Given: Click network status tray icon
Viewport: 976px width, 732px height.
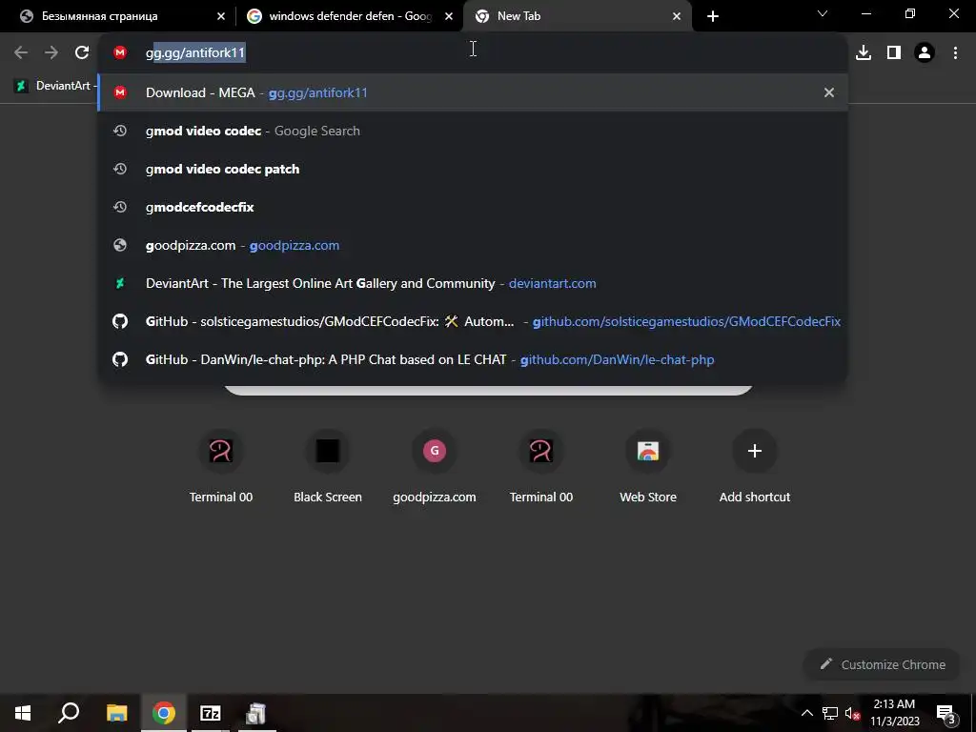Looking at the screenshot, I should point(830,713).
